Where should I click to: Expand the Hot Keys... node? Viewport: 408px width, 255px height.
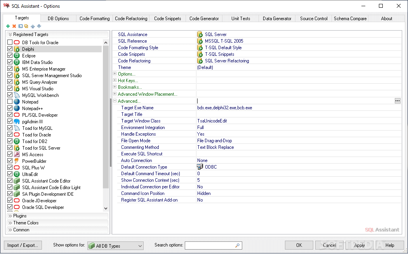coord(115,80)
